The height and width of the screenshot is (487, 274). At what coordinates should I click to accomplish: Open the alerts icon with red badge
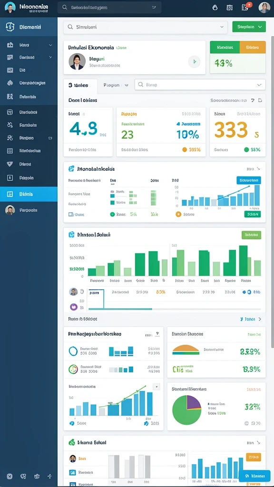(x=245, y=8)
